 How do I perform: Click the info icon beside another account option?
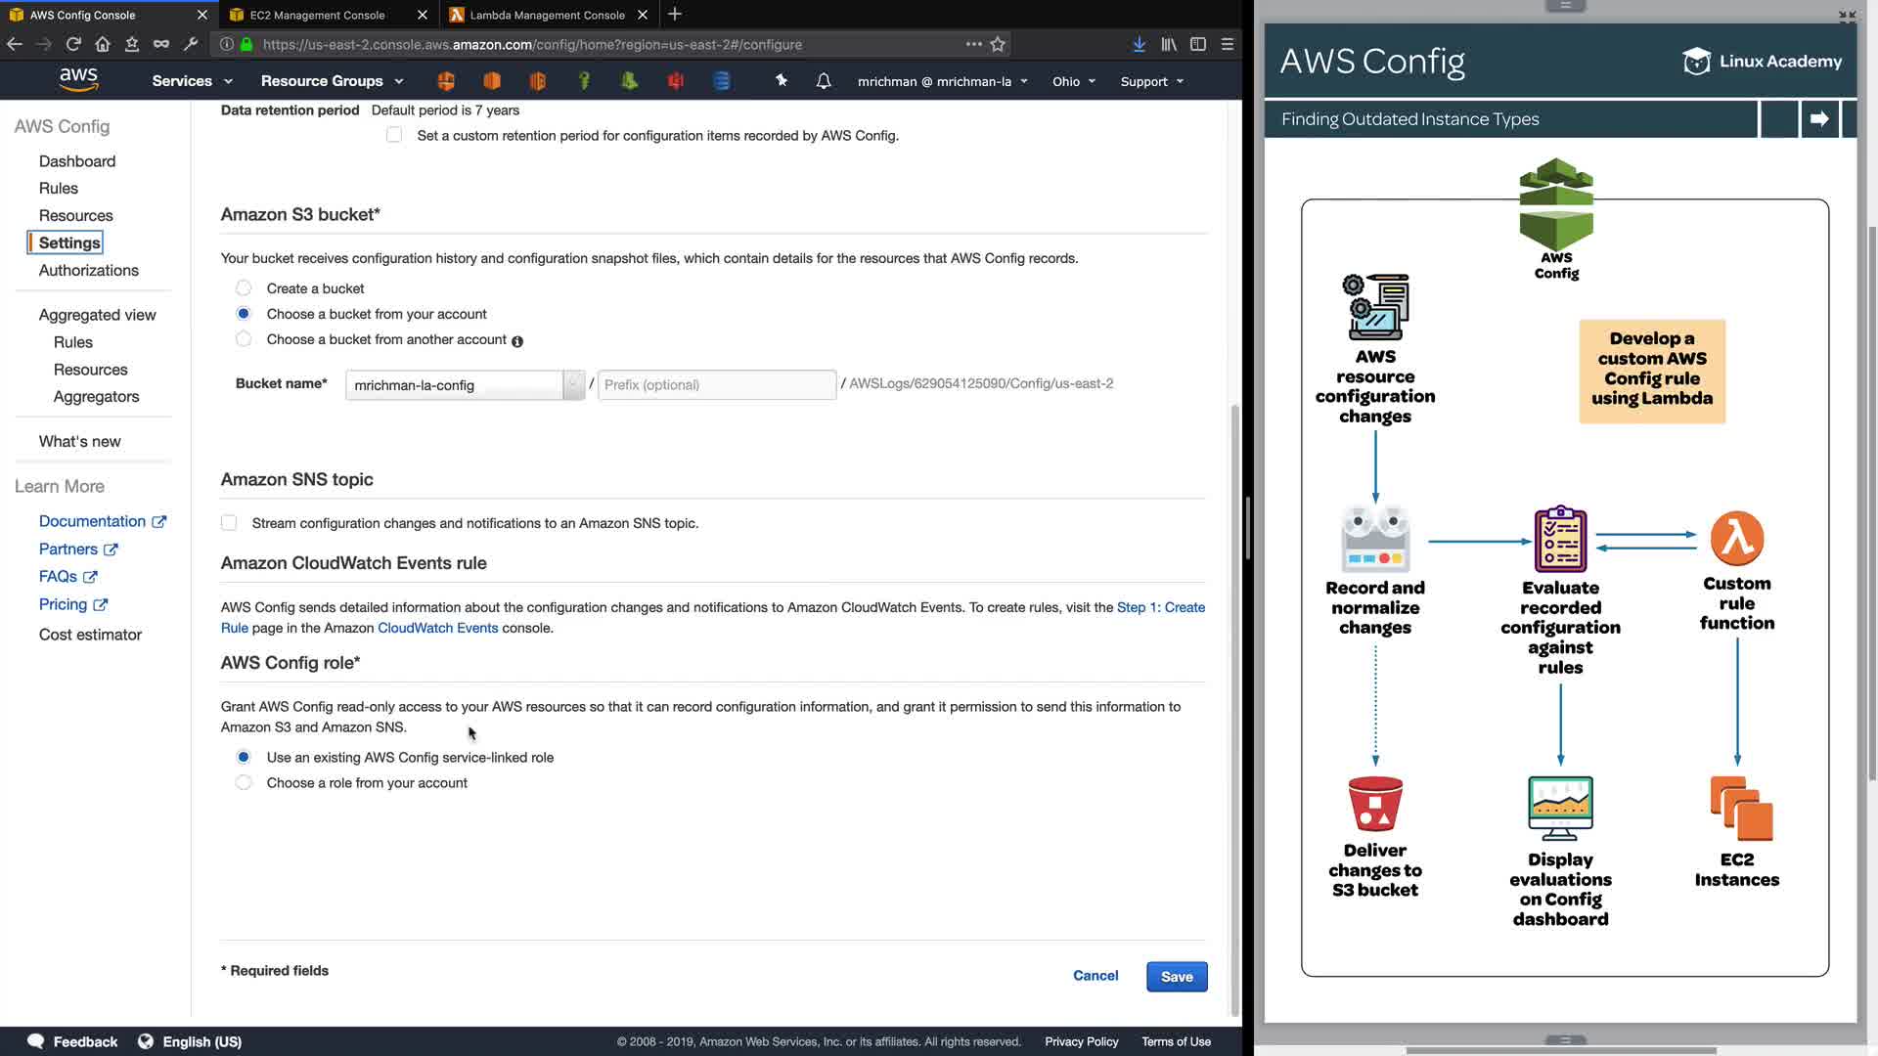pyautogui.click(x=517, y=341)
